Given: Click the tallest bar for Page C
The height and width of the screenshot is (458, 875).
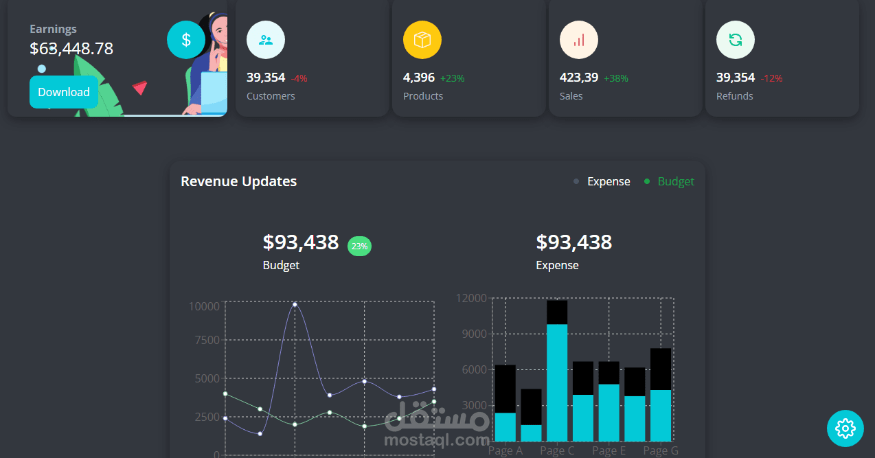Looking at the screenshot, I should [x=557, y=371].
